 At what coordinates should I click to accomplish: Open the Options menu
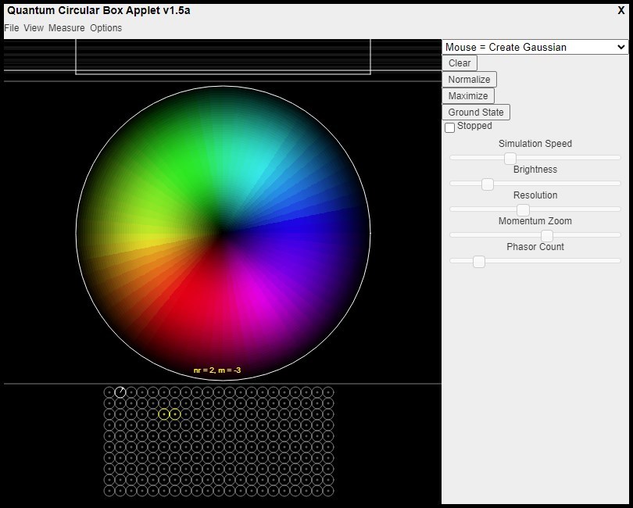point(105,28)
